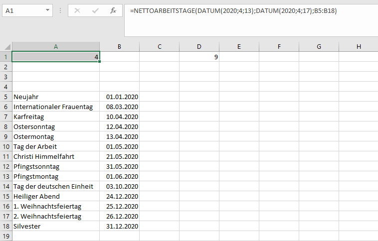Open the Name Box dropdown arrow
Image resolution: width=378 pixels, height=241 pixels.
click(47, 10)
